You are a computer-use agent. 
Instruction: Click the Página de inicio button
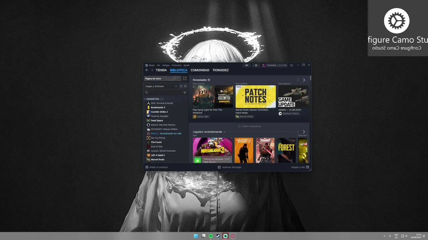(163, 79)
